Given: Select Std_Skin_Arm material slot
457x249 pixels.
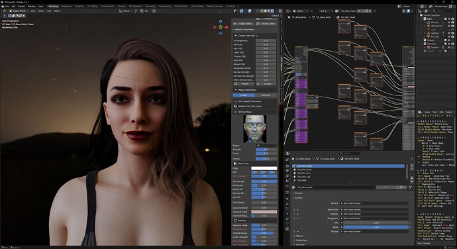Looking at the screenshot, I should [x=348, y=173].
